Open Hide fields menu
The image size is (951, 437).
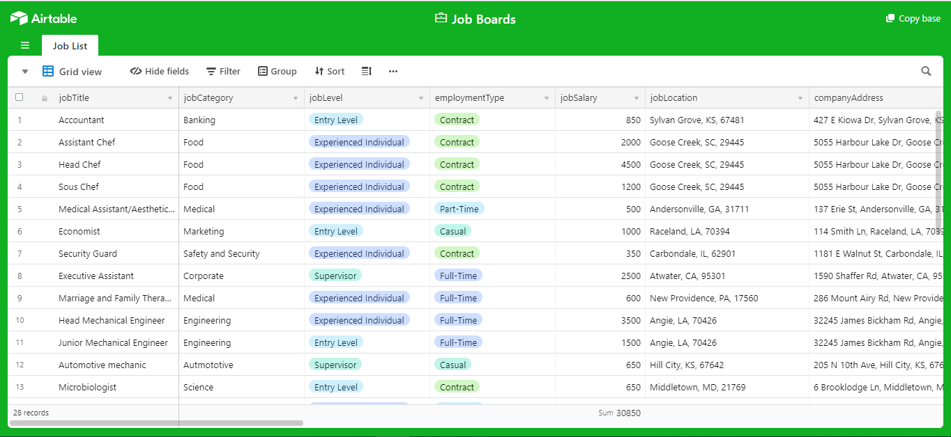click(x=160, y=71)
